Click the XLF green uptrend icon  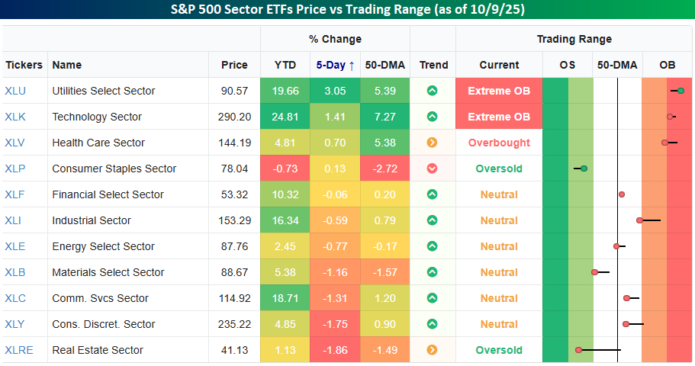432,194
